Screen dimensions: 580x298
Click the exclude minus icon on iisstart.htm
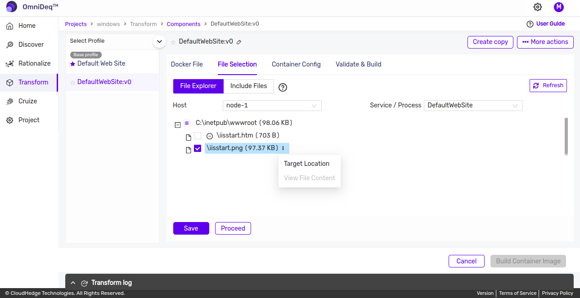point(209,136)
